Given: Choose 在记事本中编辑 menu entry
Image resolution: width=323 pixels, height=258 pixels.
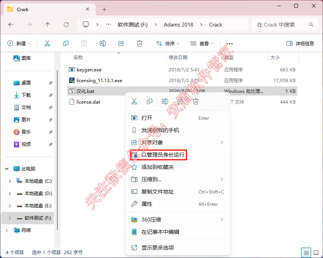Looking at the screenshot, I should point(178,232).
